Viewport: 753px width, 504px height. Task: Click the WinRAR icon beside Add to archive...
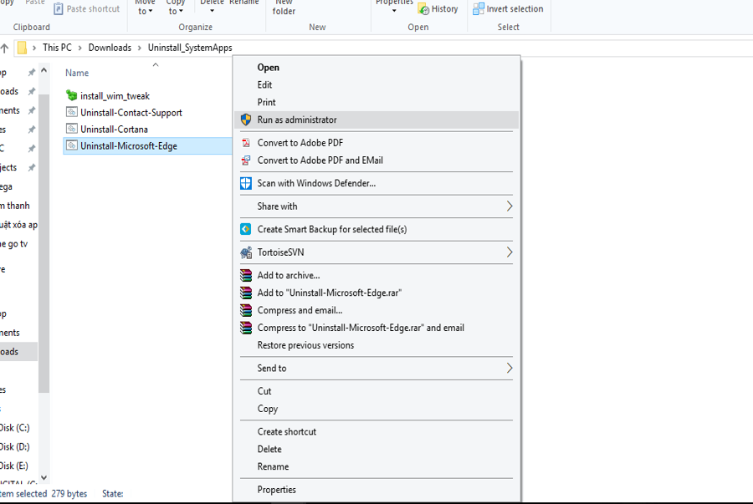pos(246,275)
